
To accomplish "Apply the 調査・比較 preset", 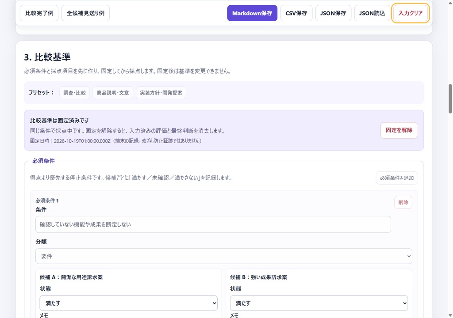I will 74,93.
